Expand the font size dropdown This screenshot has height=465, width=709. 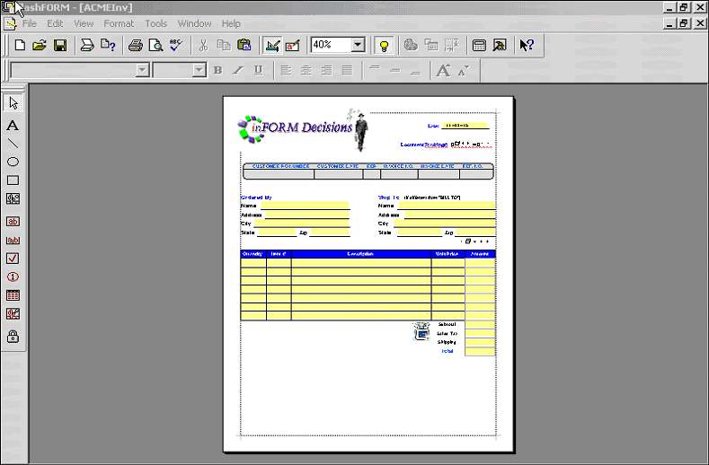click(201, 70)
